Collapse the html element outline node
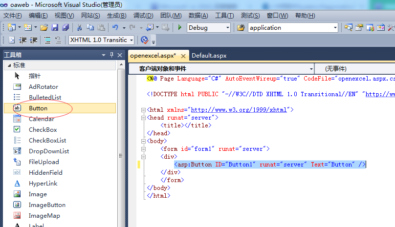The image size is (395, 227). coord(143,110)
